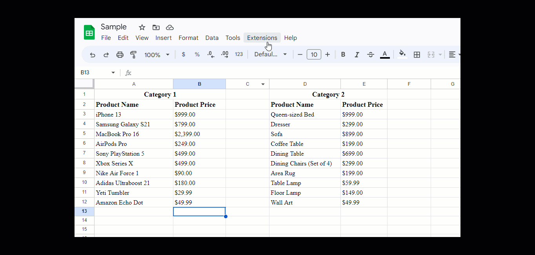Open the Extensions menu
This screenshot has width=535, height=255.
tap(262, 38)
